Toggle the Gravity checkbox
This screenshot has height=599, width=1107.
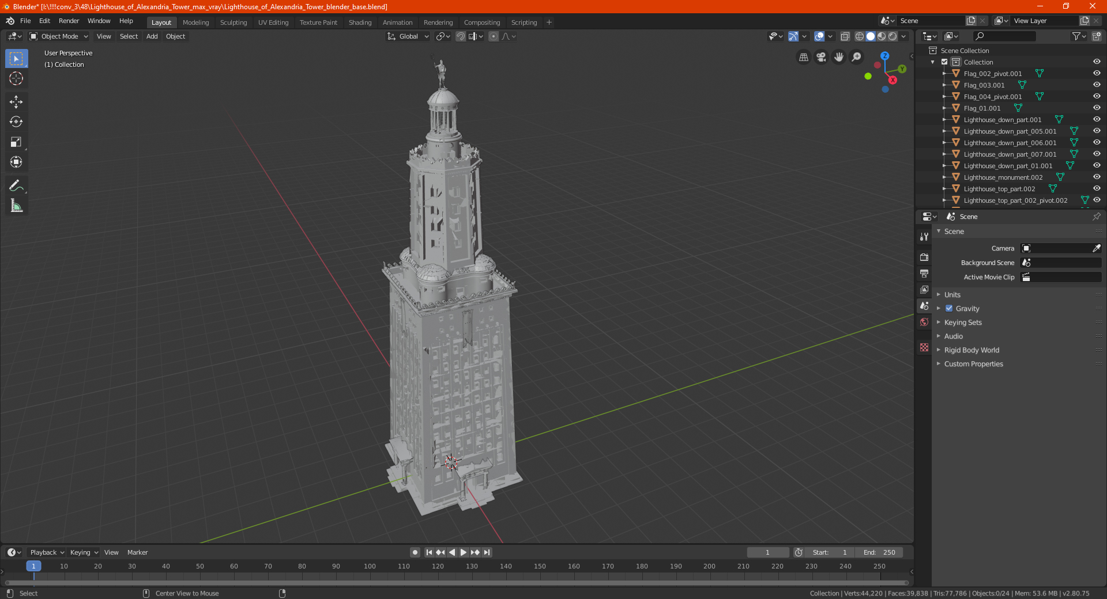(x=949, y=308)
